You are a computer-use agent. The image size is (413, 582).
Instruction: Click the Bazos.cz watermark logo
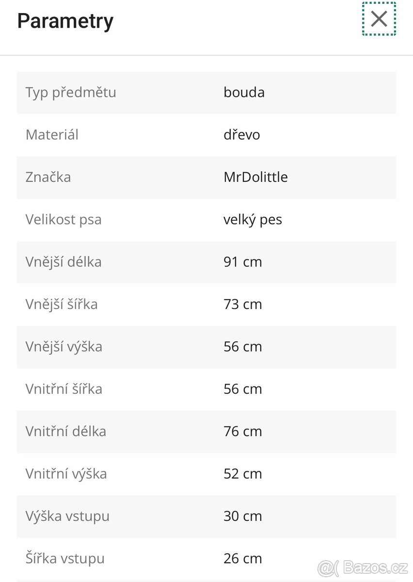pyautogui.click(x=363, y=567)
